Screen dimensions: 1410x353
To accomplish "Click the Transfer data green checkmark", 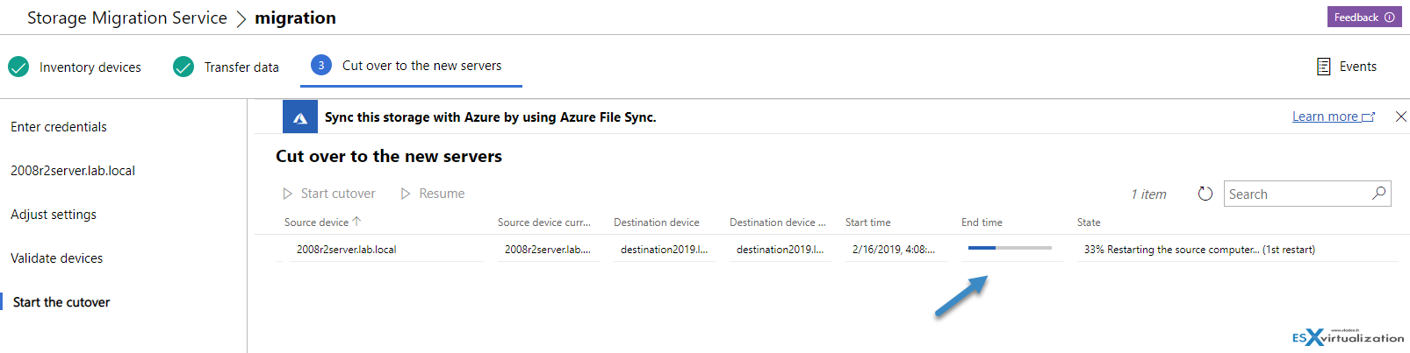I will [x=183, y=67].
